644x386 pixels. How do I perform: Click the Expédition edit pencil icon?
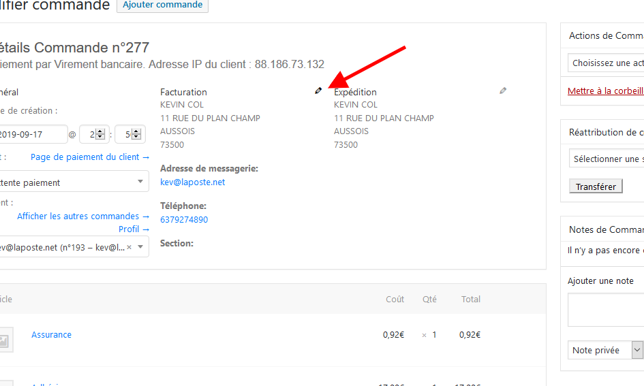[503, 91]
